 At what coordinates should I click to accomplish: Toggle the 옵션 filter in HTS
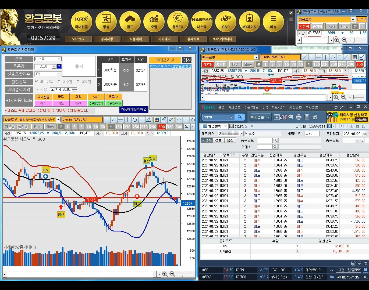[230, 140]
